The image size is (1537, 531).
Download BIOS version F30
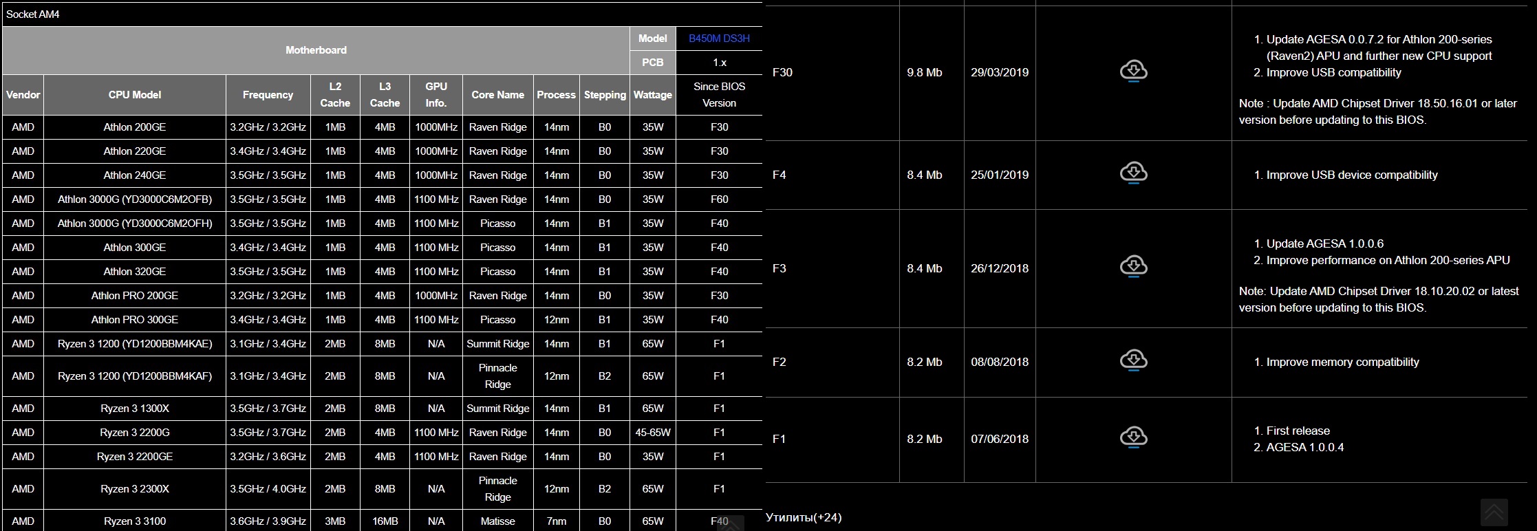click(x=1133, y=71)
